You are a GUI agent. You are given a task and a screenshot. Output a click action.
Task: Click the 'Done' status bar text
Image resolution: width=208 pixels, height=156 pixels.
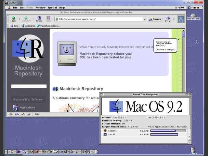[x=37, y=114]
